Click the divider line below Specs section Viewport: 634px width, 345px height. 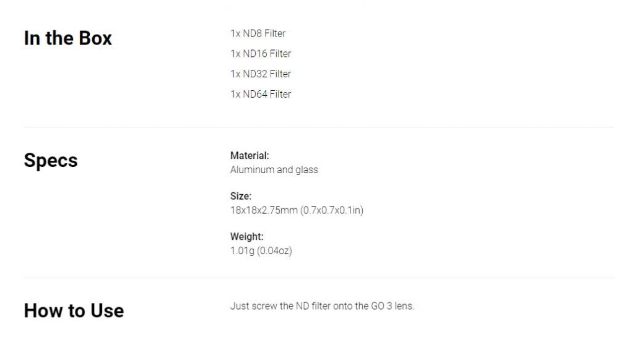click(x=319, y=278)
